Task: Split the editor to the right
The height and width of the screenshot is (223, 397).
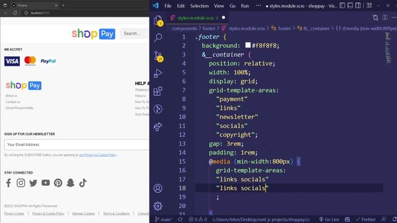Action: click(385, 17)
